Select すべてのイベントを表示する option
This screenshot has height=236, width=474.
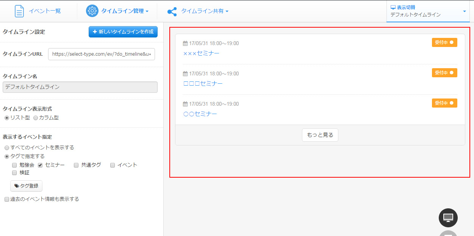[x=7, y=148]
